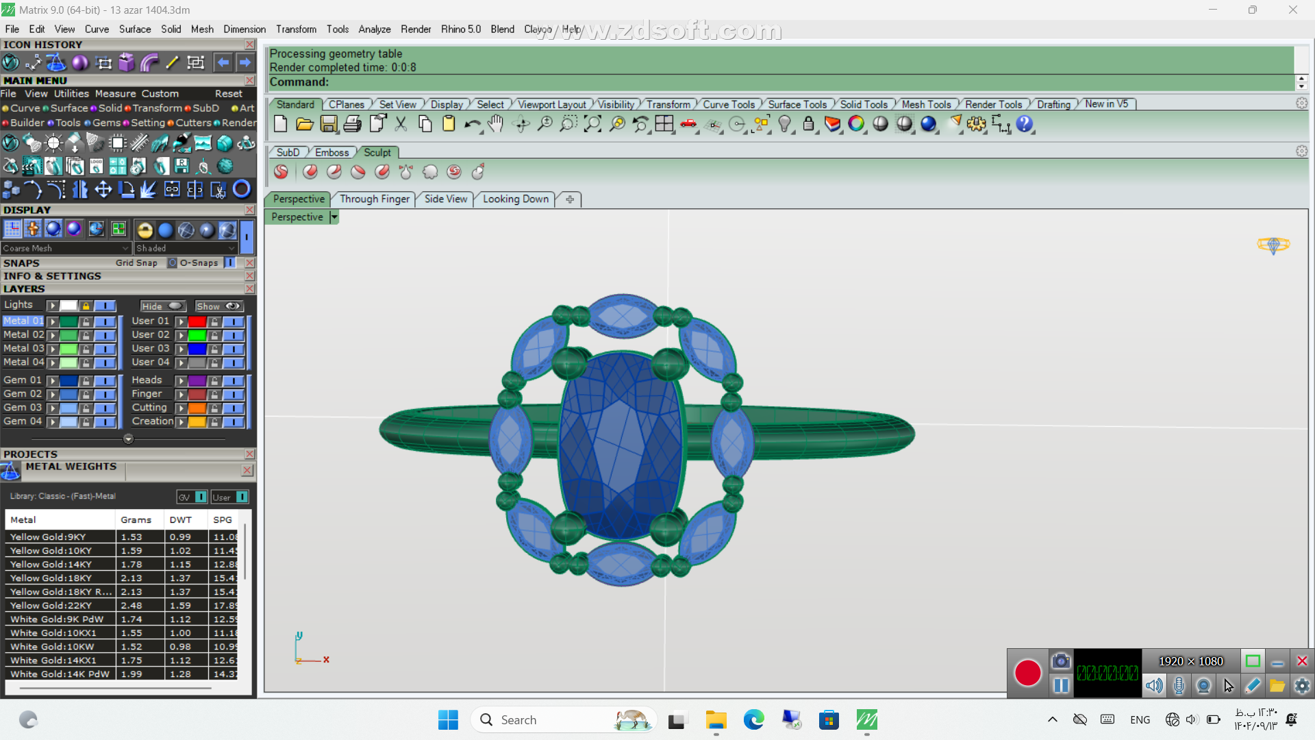
Task: Click the red car icon in toolbar
Action: (688, 124)
